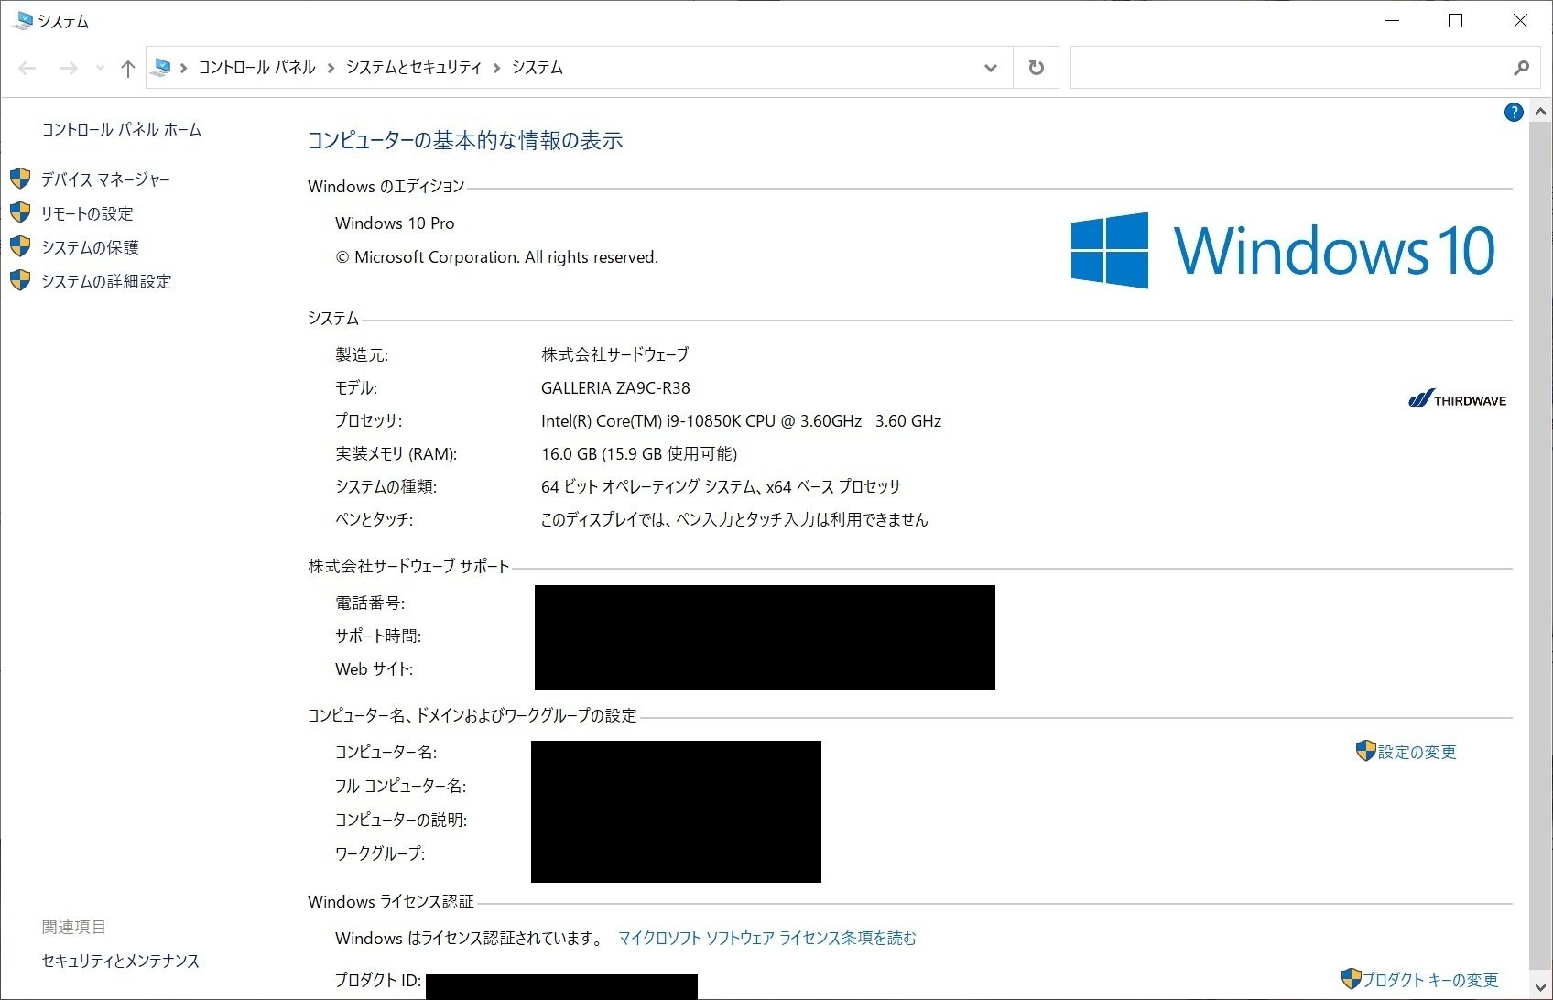Click the search magnifier icon
This screenshot has width=1553, height=1000.
click(x=1522, y=68)
